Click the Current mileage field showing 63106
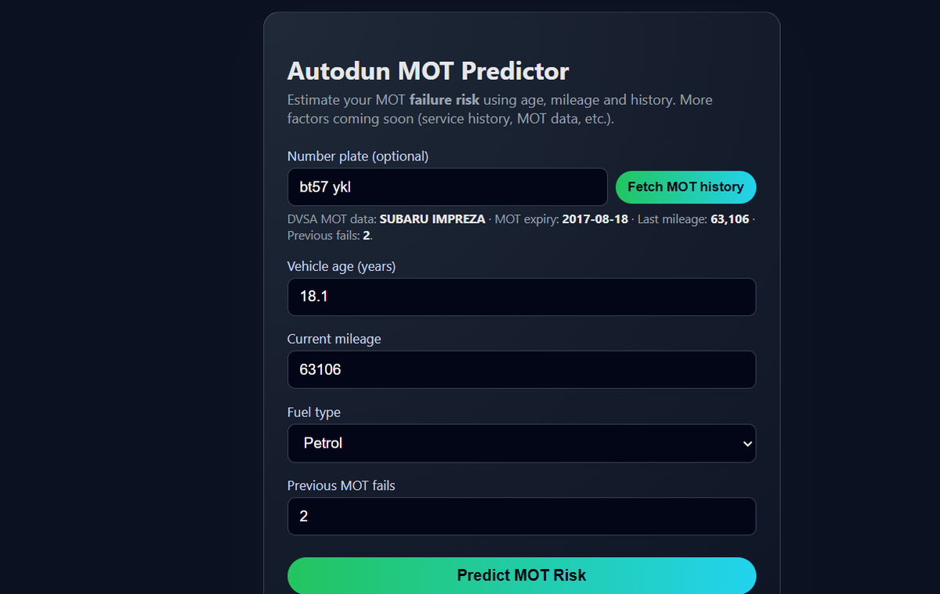Screen dimensions: 940x594 [522, 369]
